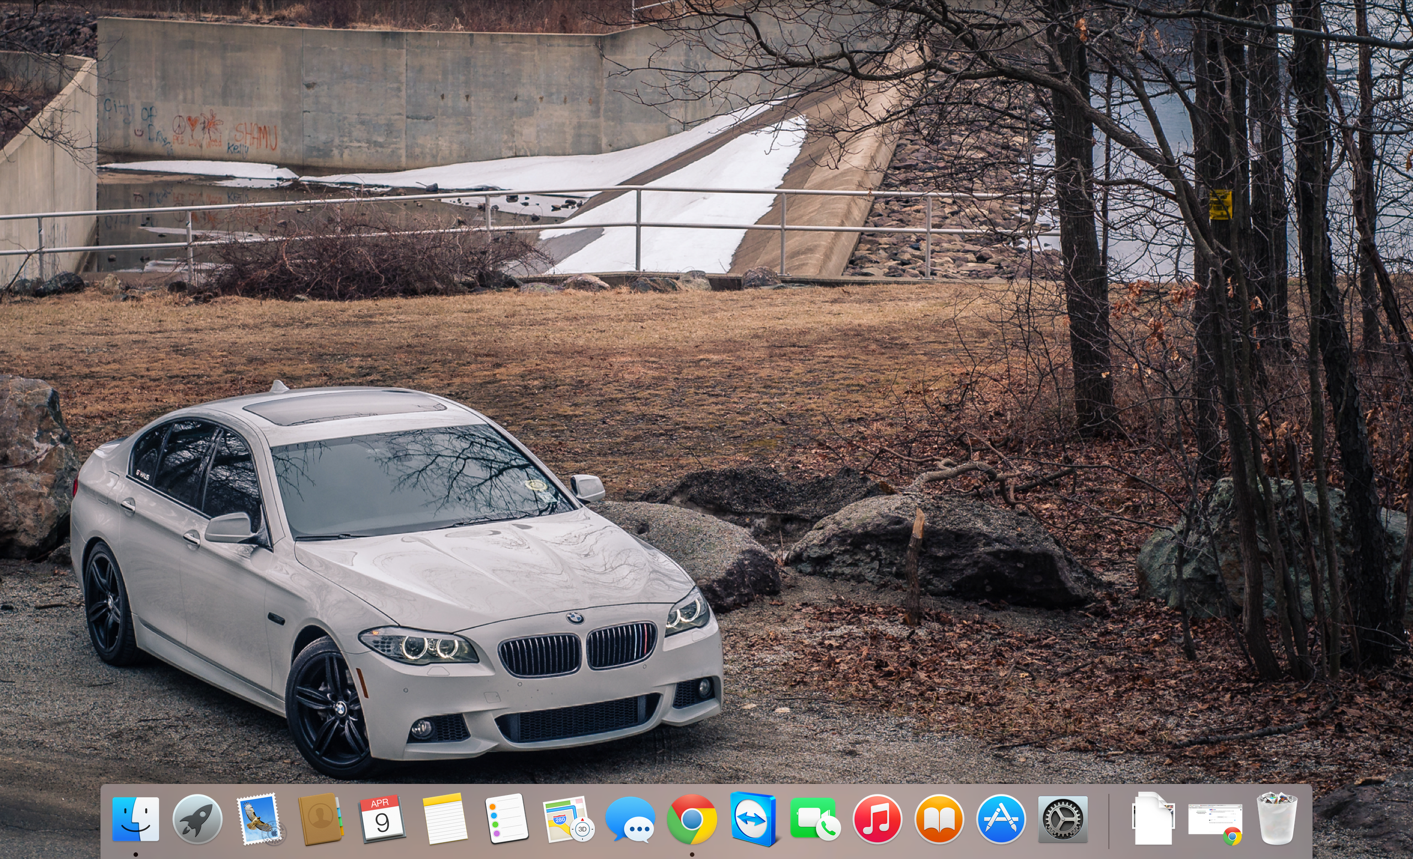Open Finder from the Dock
The width and height of the screenshot is (1413, 859).
pos(135,819)
